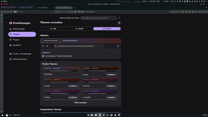208x117 pixels.
Task: Switch to Hell theme mode
Action: coord(53,29)
